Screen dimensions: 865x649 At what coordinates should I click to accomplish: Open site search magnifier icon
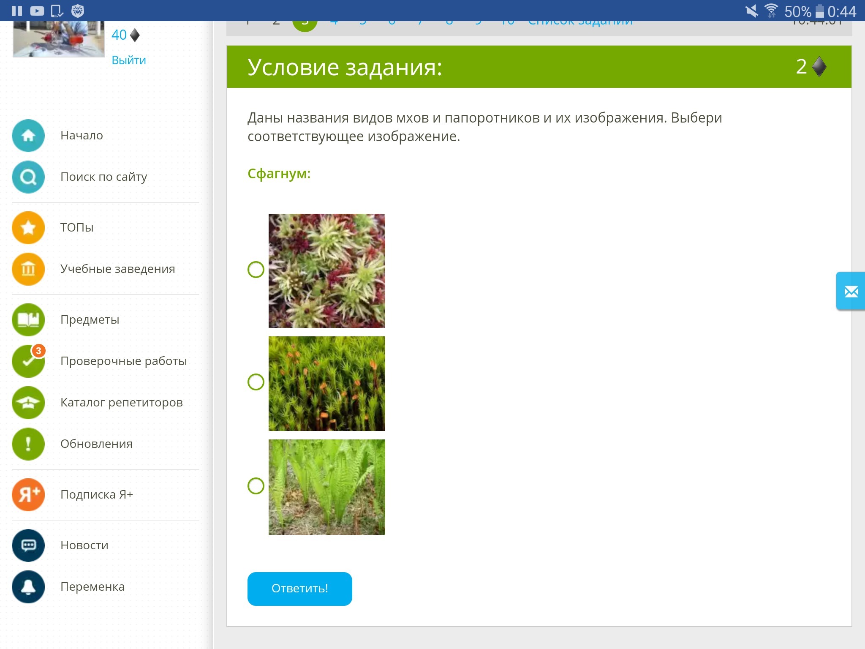pyautogui.click(x=28, y=177)
